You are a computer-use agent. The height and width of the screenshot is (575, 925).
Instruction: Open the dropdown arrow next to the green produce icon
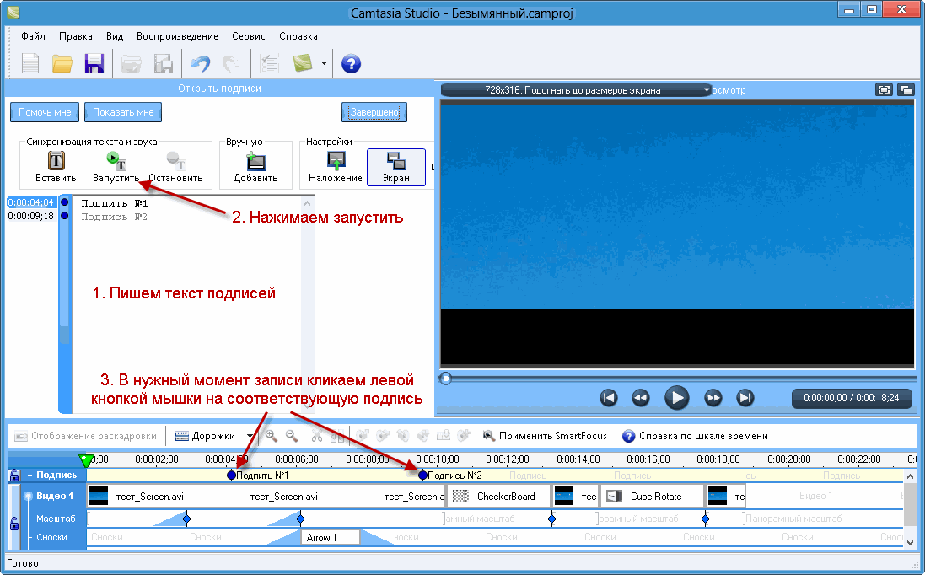[x=324, y=63]
